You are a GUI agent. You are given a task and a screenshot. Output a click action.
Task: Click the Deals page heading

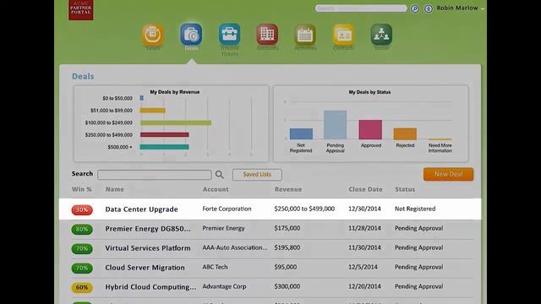point(83,76)
